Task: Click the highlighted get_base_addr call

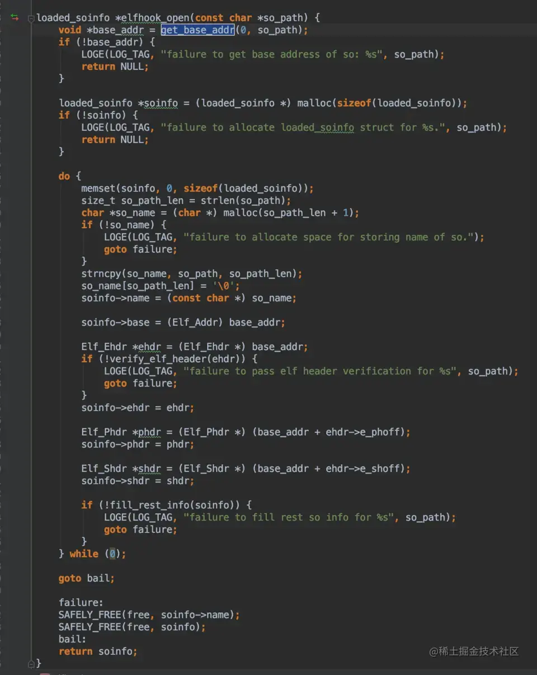Action: coord(198,30)
